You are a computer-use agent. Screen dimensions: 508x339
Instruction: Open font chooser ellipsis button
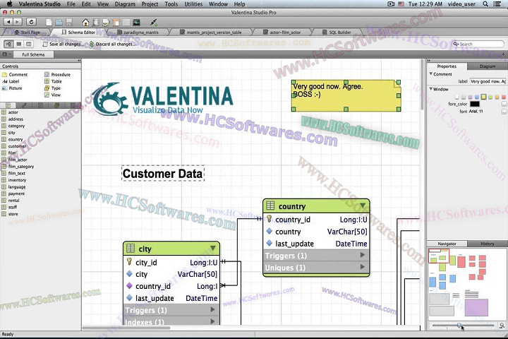(x=504, y=112)
